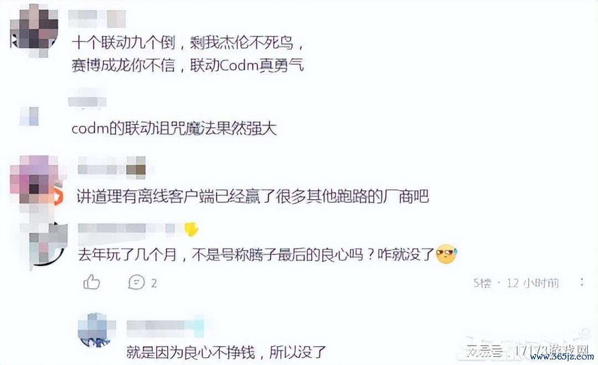Open the three-dot options menu
Screen dimensions: 598x365
581,283
